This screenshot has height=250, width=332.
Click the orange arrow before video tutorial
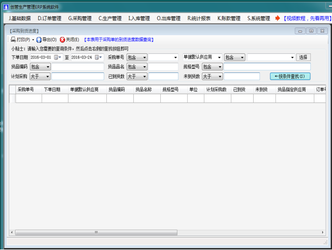tap(278, 18)
